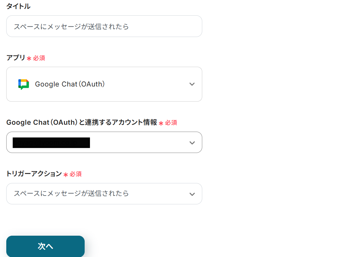
Task: Click chevron arrow in the アプリ selector
Action: coord(192,84)
